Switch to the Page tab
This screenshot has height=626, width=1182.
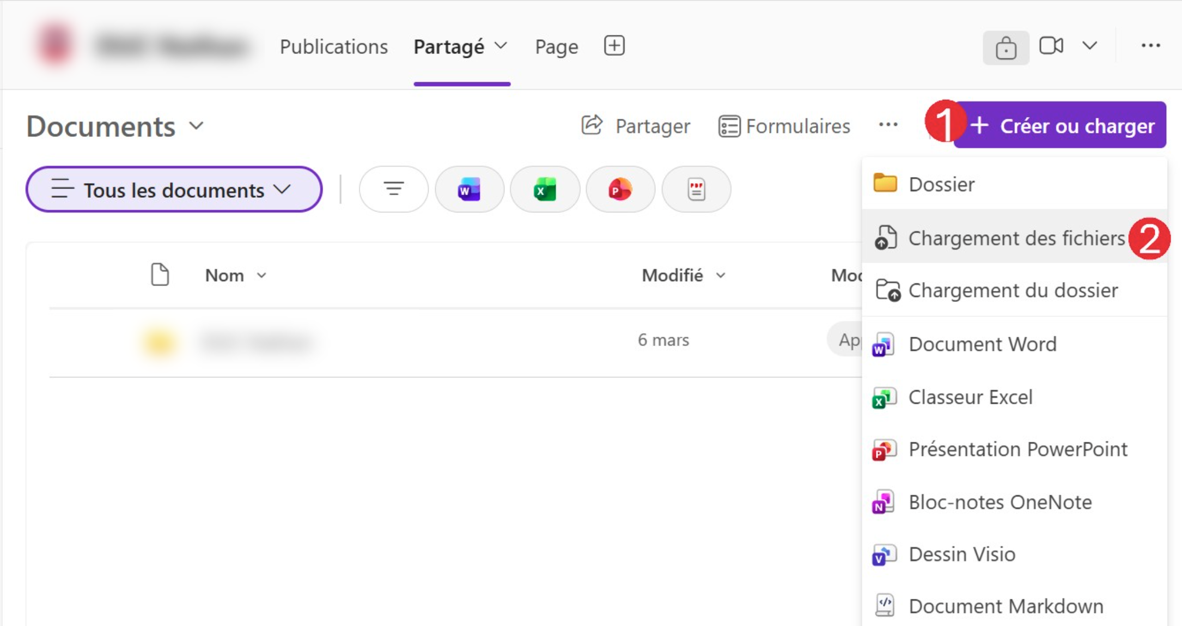tap(557, 47)
